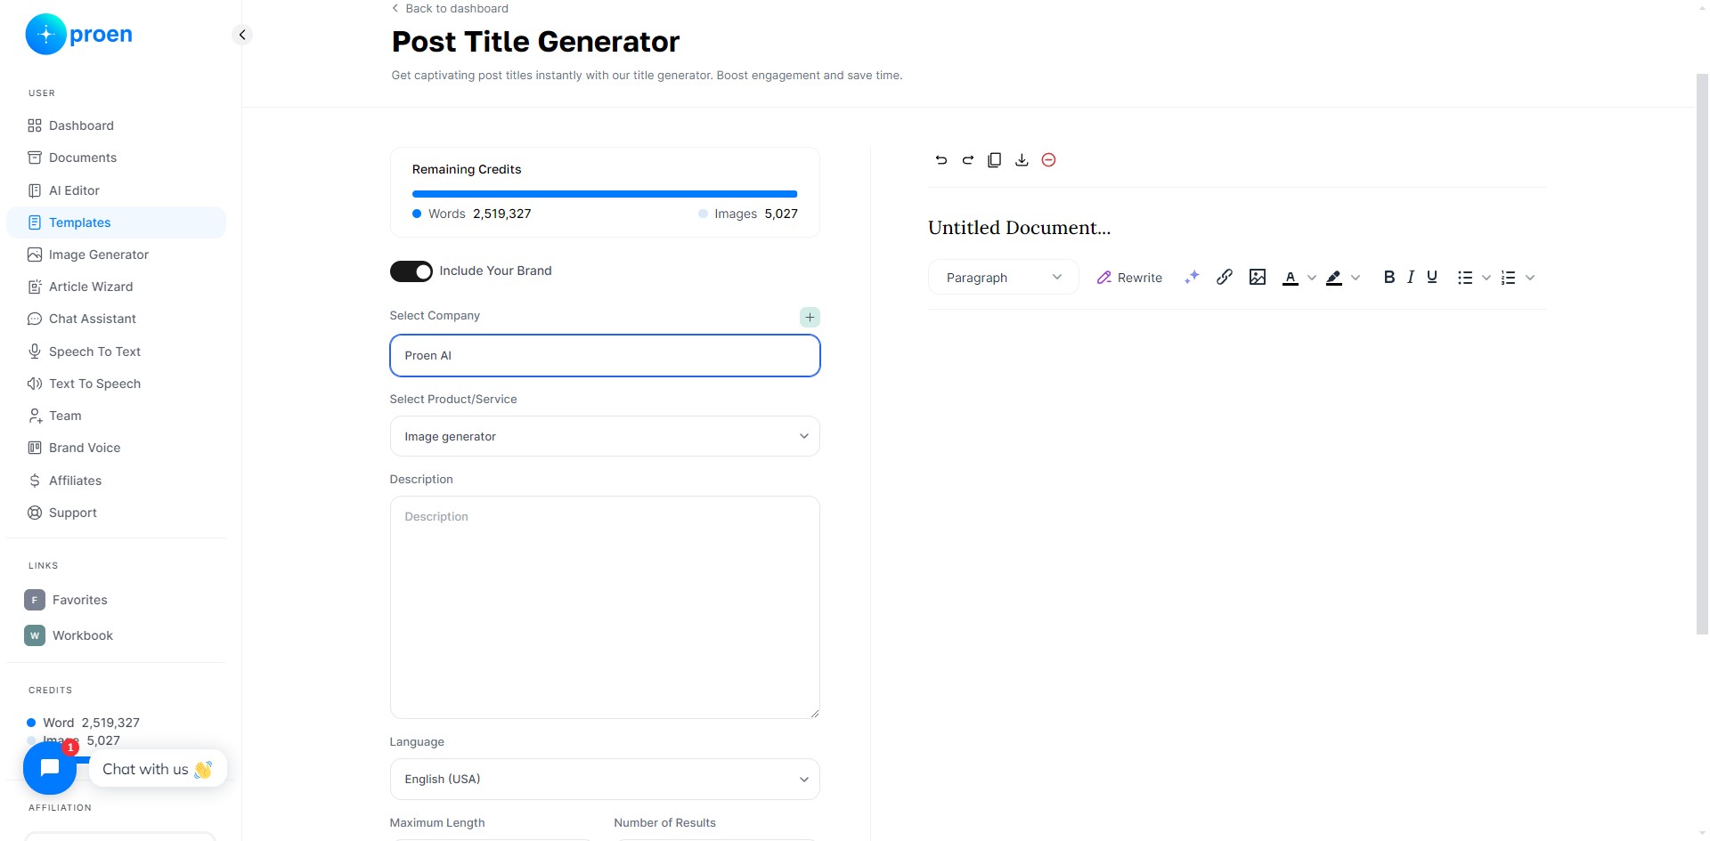Click the Words 2,519,327 credit count
1710x841 pixels.
(472, 214)
